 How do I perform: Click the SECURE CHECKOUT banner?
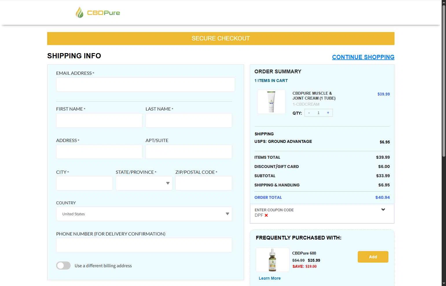(221, 38)
